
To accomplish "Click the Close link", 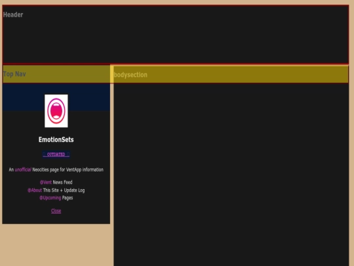I will (x=56, y=211).
